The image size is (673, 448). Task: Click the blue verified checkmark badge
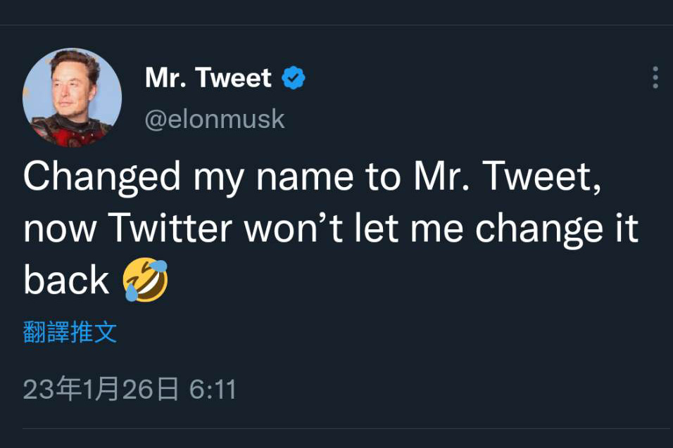(x=294, y=78)
